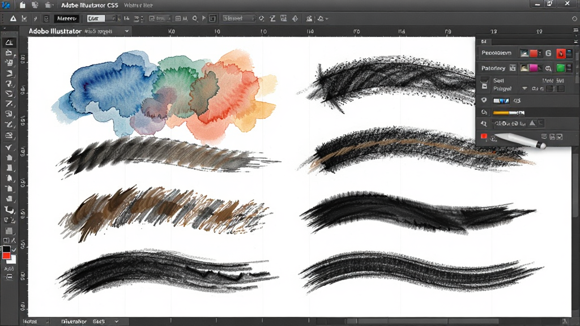Open the 'Slemed' dropdown in control bar

[238, 18]
